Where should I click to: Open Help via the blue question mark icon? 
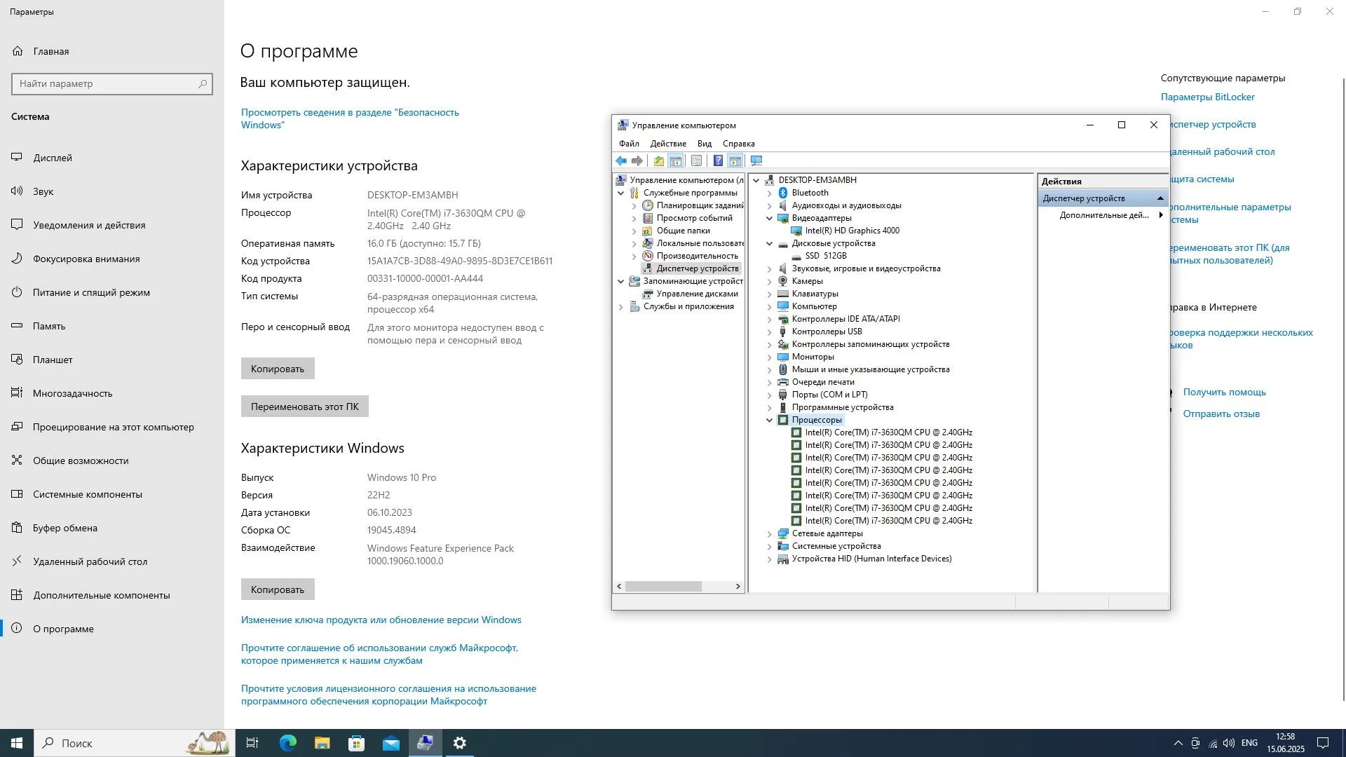[718, 161]
